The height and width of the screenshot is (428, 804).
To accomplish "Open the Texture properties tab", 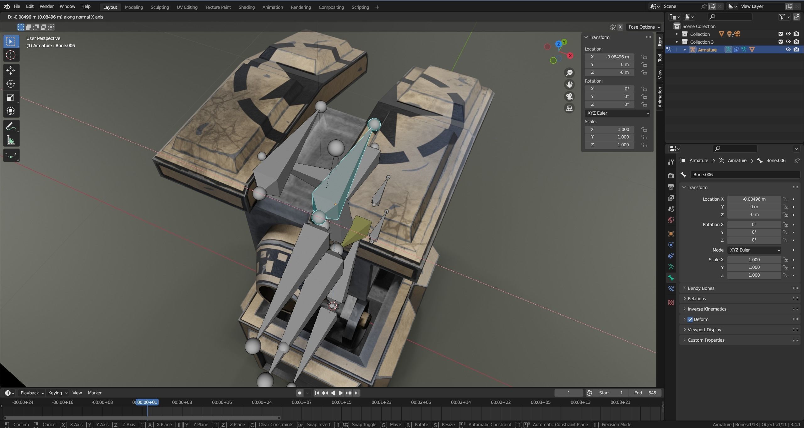I will click(671, 302).
